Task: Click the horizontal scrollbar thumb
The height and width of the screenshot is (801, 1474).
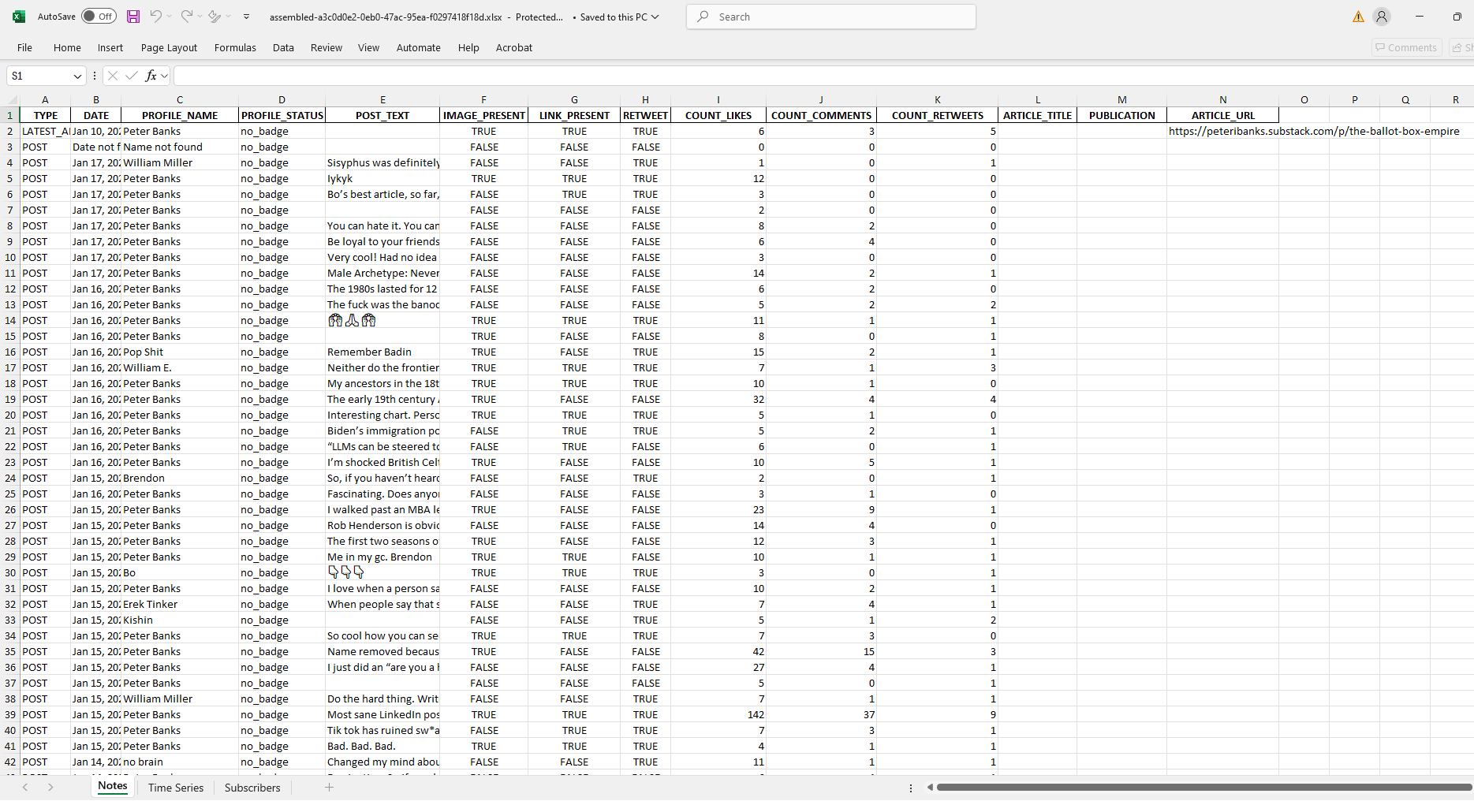Action: tap(1204, 788)
